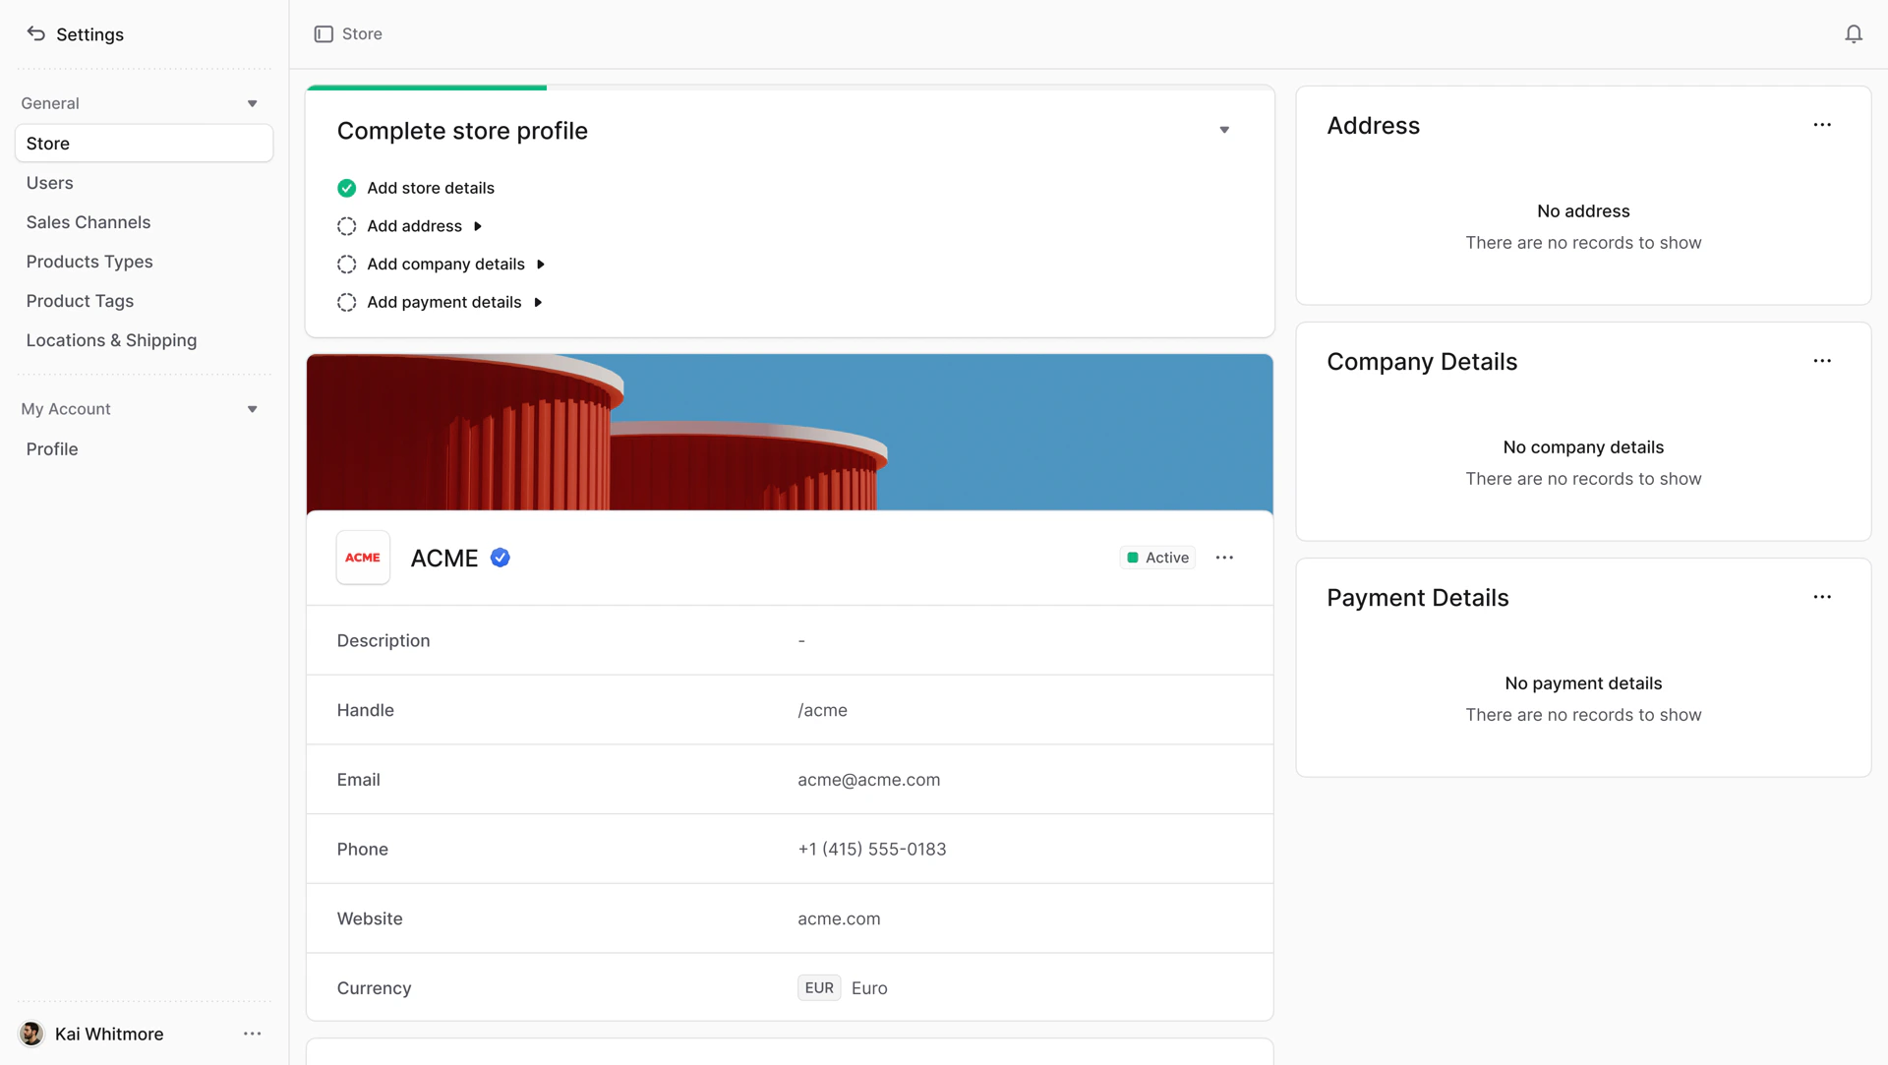Screen dimensions: 1888x1065
Task: Click the No company details message
Action: pos(1583,447)
